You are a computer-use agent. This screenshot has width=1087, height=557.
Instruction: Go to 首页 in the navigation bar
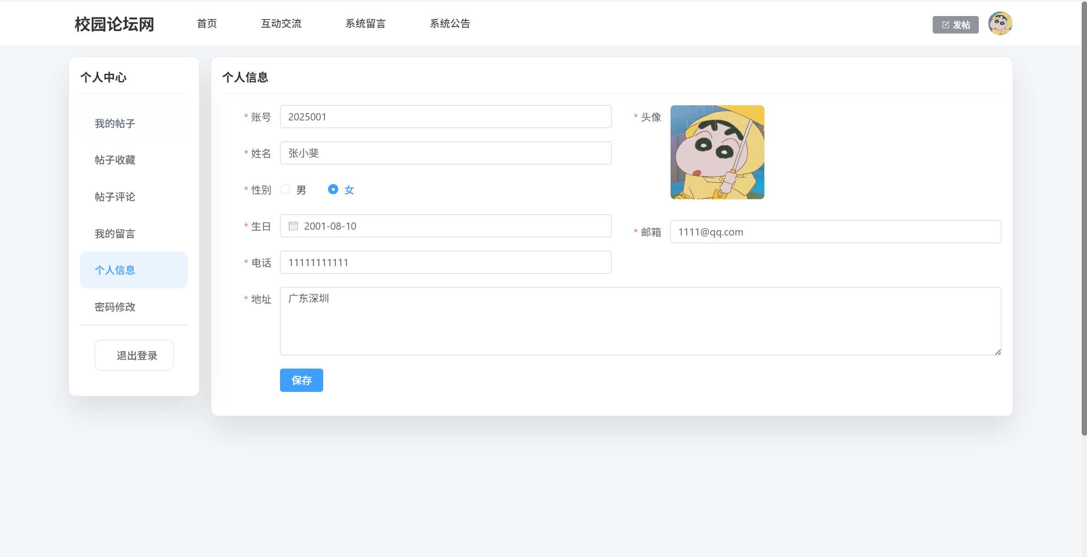click(x=207, y=23)
